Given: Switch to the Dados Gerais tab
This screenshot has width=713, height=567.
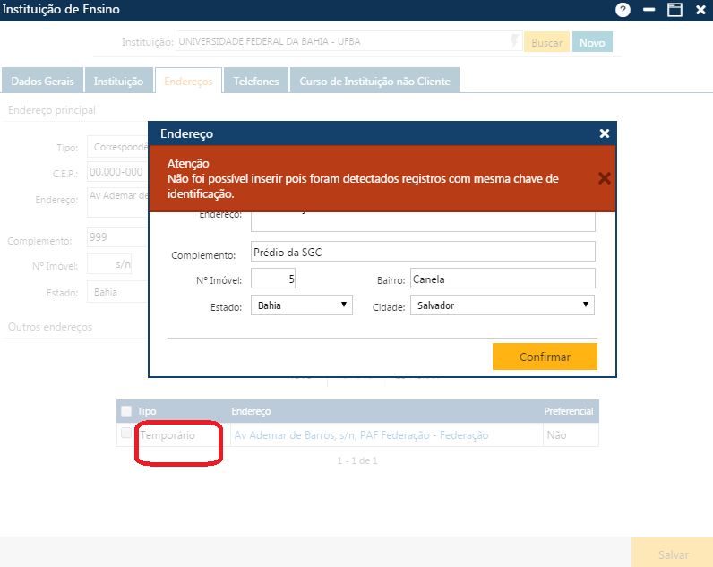Looking at the screenshot, I should click(x=43, y=81).
